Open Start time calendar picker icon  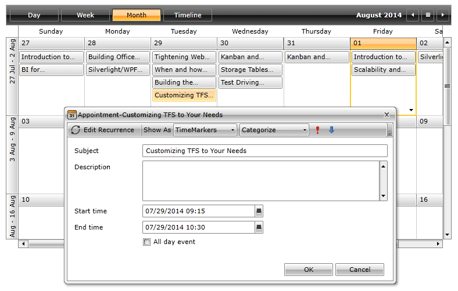tap(259, 211)
